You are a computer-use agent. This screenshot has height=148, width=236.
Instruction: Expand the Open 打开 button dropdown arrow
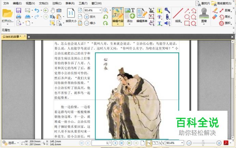coord(8,24)
